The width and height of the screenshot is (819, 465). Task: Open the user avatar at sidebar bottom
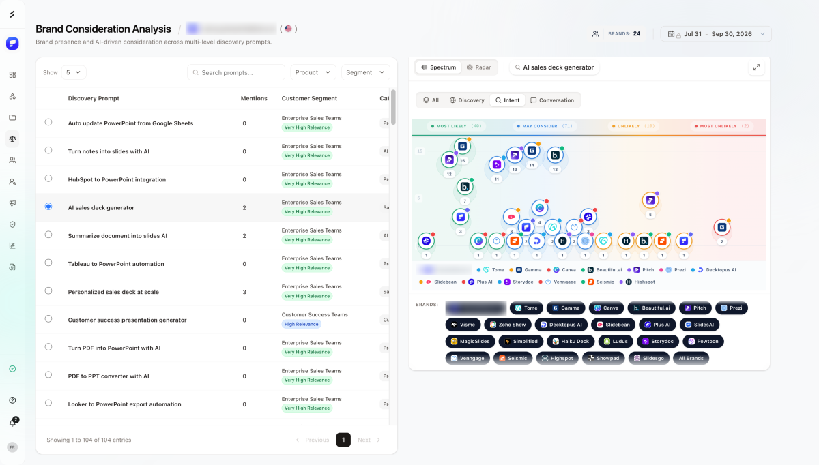12,447
